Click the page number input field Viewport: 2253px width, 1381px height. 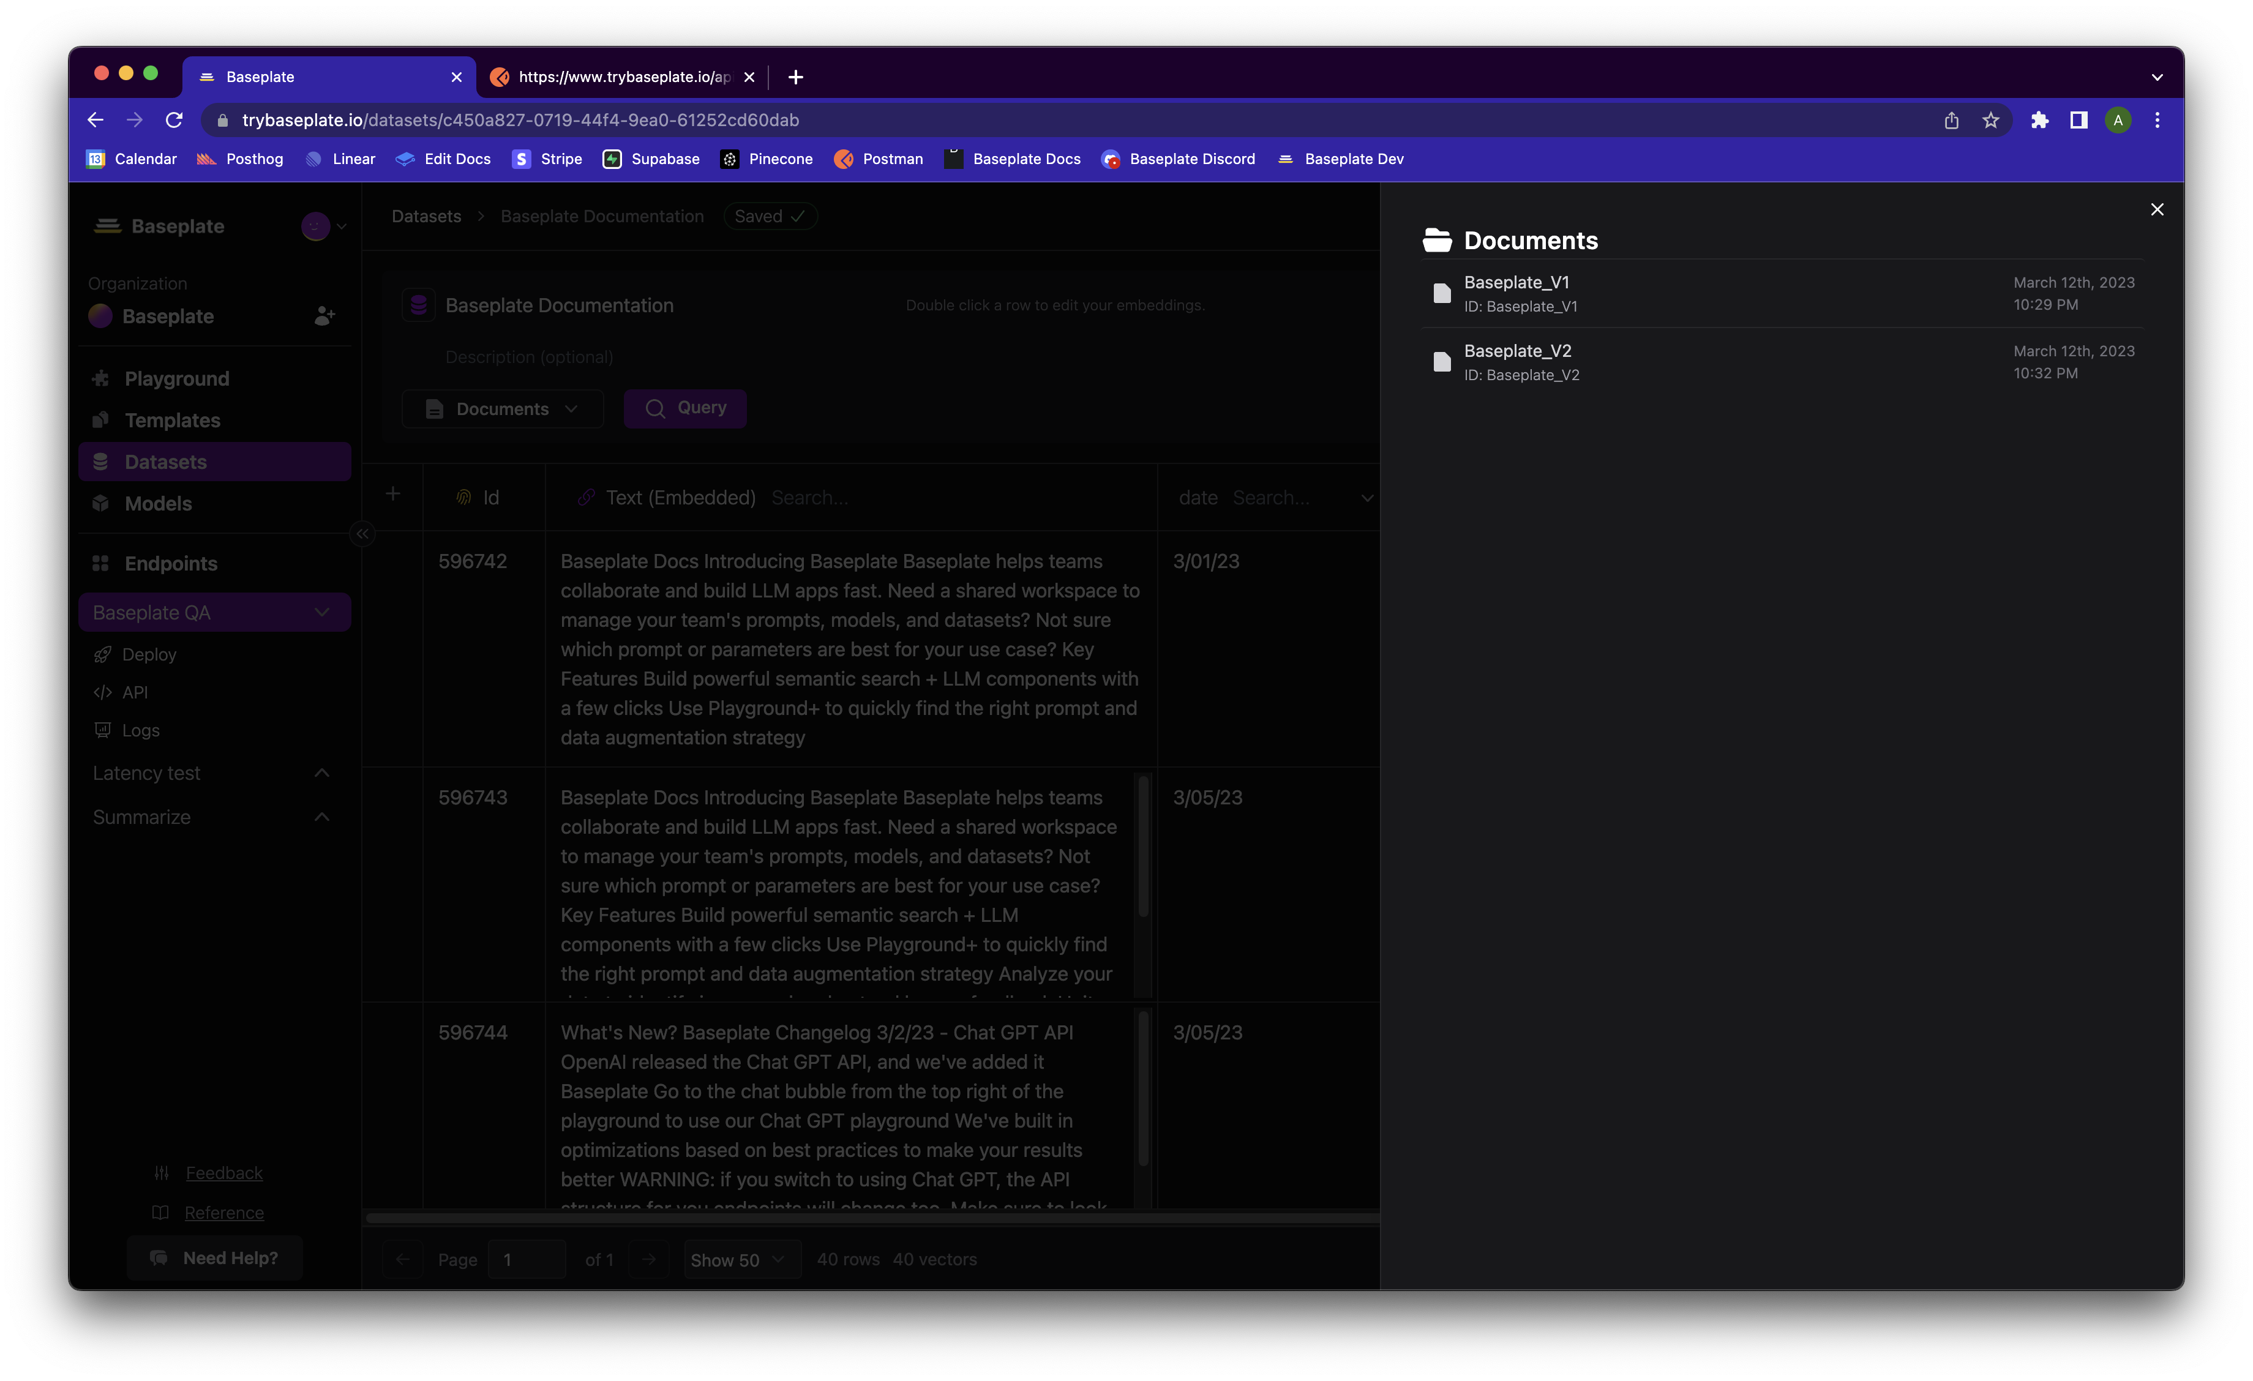(527, 1259)
